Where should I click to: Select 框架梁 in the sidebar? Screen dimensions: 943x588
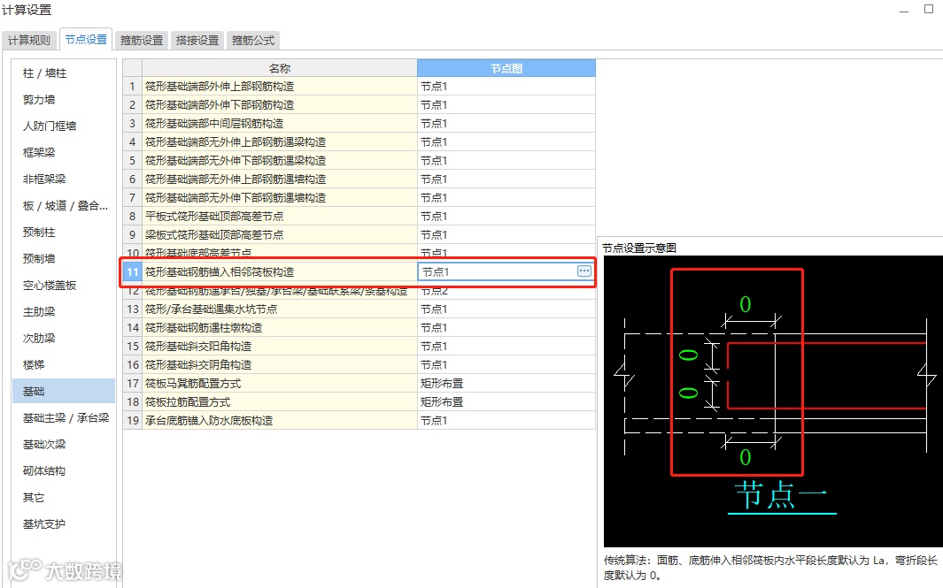point(39,153)
